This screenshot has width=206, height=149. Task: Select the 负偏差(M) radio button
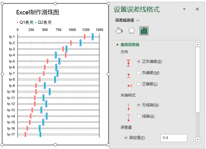click(x=139, y=73)
